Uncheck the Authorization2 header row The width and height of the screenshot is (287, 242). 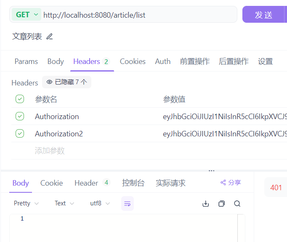click(20, 133)
